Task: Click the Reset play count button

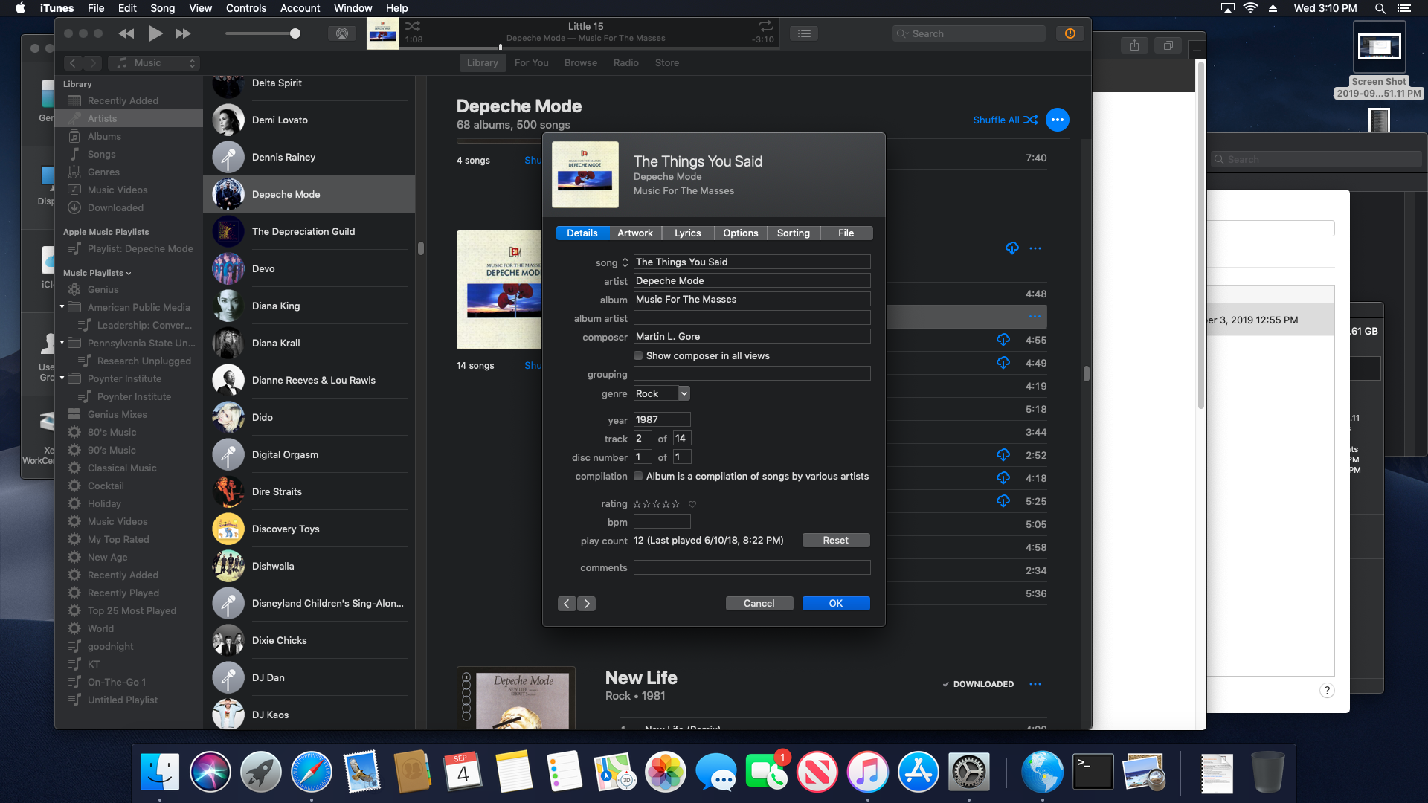Action: click(x=835, y=541)
